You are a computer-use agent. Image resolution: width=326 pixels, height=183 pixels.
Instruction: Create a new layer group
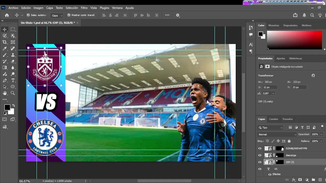click(x=314, y=180)
